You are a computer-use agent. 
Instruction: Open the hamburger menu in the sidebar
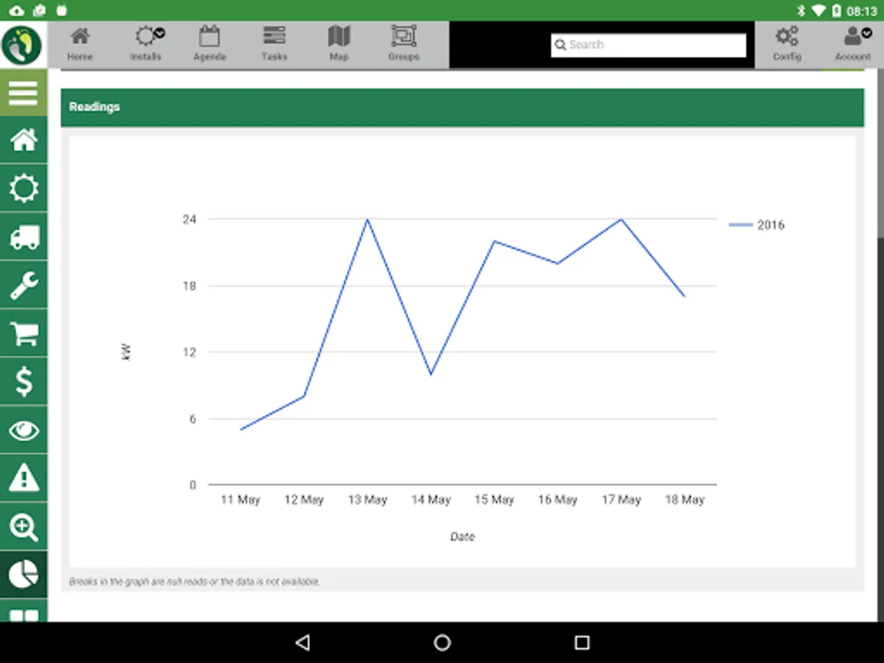(x=23, y=93)
